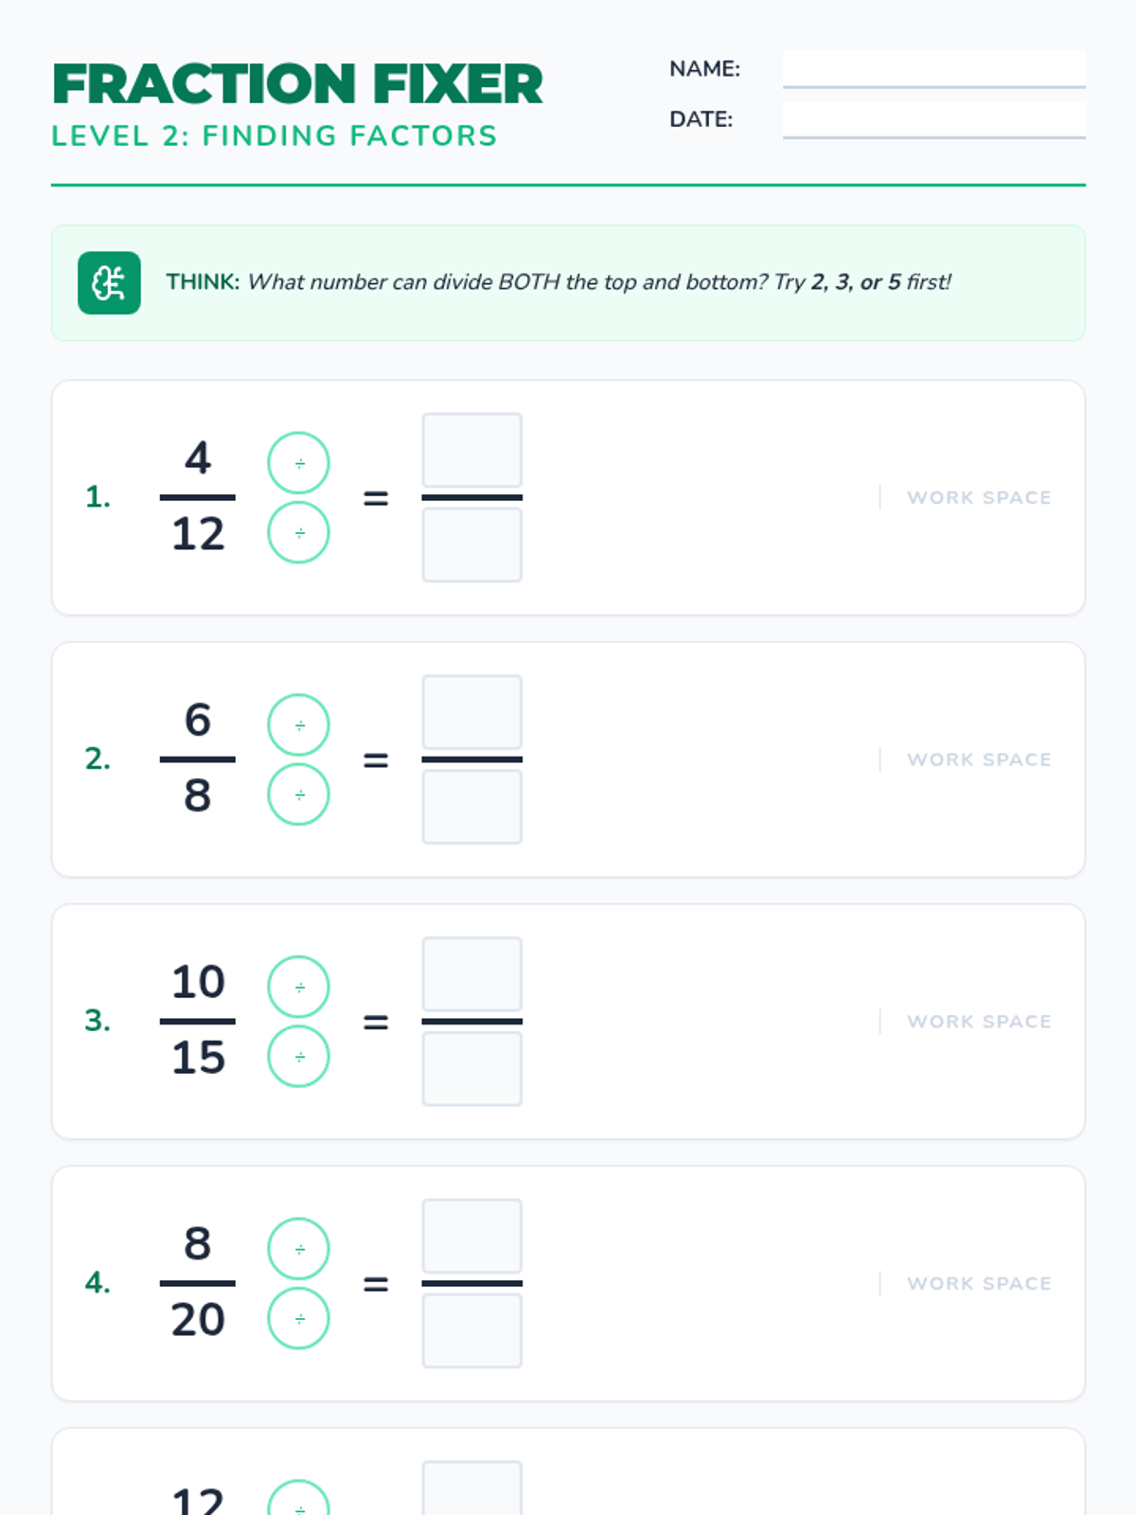Click the top division circle for problem 1
Viewport: 1136px width, 1515px height.
(298, 463)
